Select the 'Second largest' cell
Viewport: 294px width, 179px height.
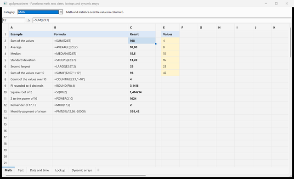click(x=30, y=67)
